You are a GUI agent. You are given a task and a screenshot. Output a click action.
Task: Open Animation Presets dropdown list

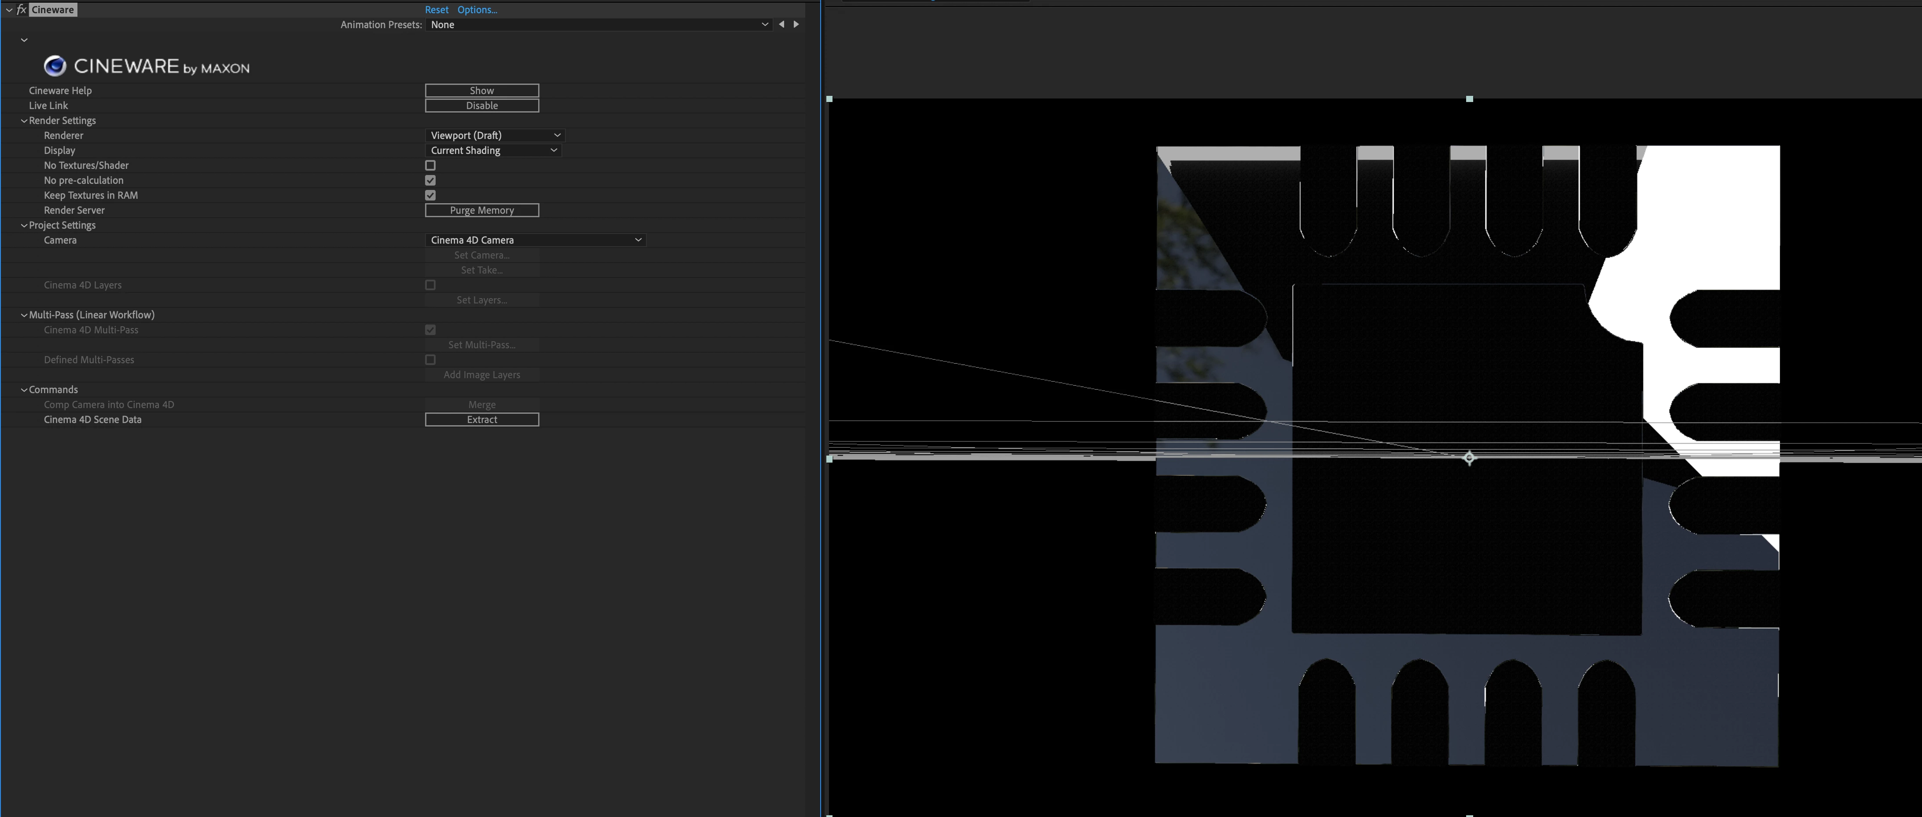click(599, 25)
